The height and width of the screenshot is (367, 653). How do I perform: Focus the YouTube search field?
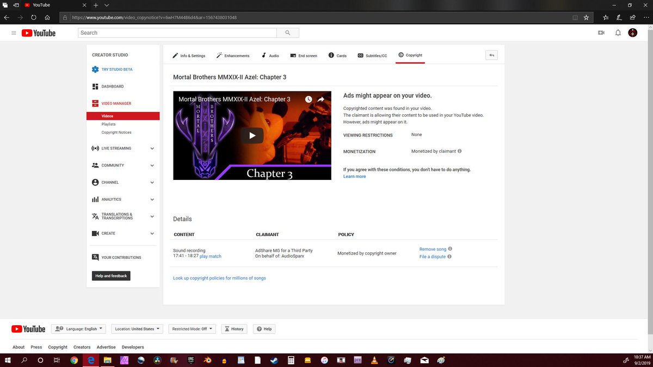177,33
